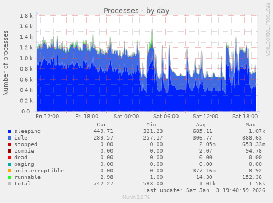Screen dimensions: 273x203
Task: Click the 'Last update' timestamp line
Action: tap(204, 190)
